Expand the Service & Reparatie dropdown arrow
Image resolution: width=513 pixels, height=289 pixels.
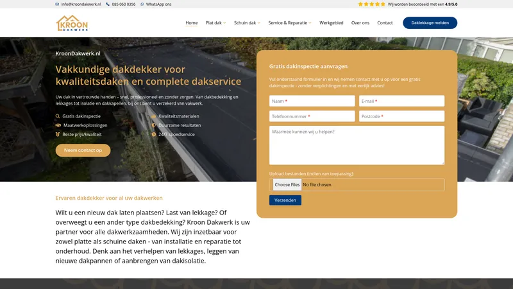click(x=310, y=23)
